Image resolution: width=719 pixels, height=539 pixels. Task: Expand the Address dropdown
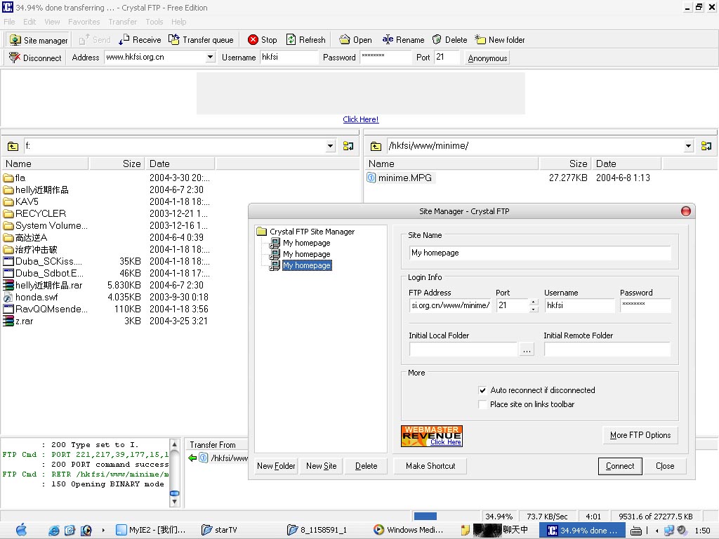coord(210,58)
